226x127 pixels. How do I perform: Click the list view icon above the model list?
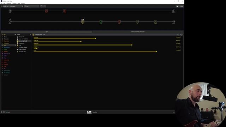pyautogui.click(x=15, y=35)
